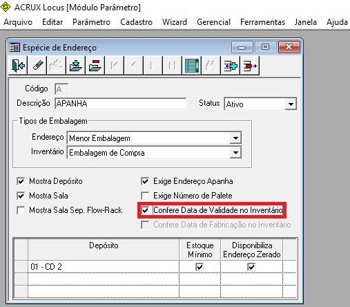Open the Status dropdown showing Ativo
This screenshot has height=307, width=350.
click(291, 104)
